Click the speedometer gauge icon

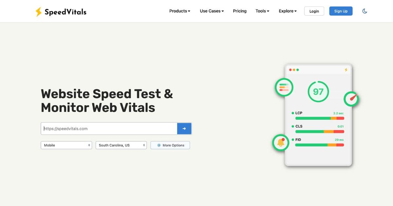351,99
